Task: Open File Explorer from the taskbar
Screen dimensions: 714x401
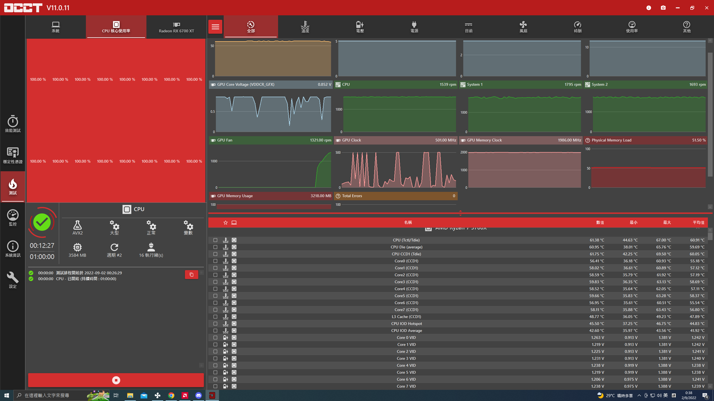Action: [130, 395]
